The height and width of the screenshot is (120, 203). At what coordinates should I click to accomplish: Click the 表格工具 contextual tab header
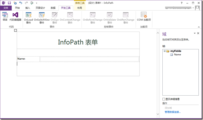click(80, 3)
